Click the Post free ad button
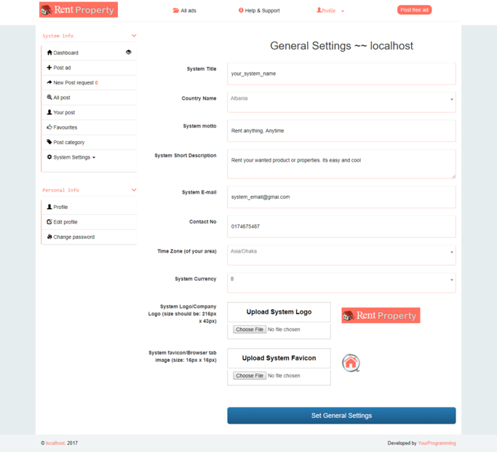Viewport: 497px width, 452px height. pyautogui.click(x=414, y=10)
